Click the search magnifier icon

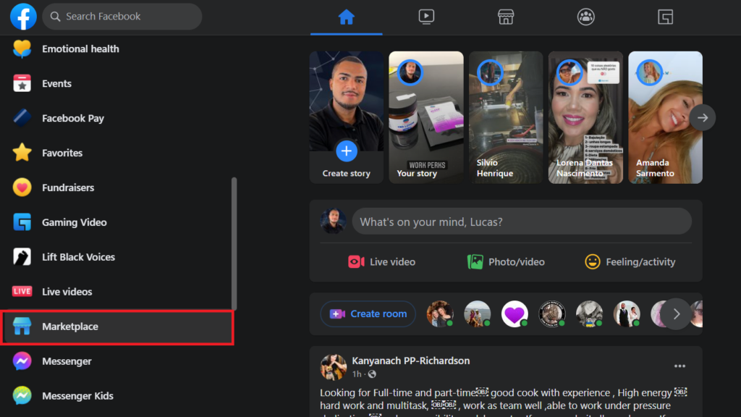click(55, 17)
